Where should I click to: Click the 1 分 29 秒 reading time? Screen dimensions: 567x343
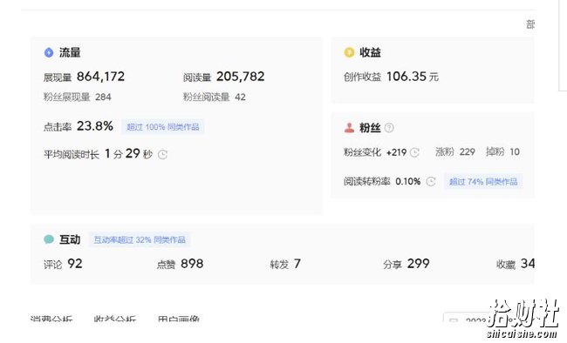click(128, 154)
